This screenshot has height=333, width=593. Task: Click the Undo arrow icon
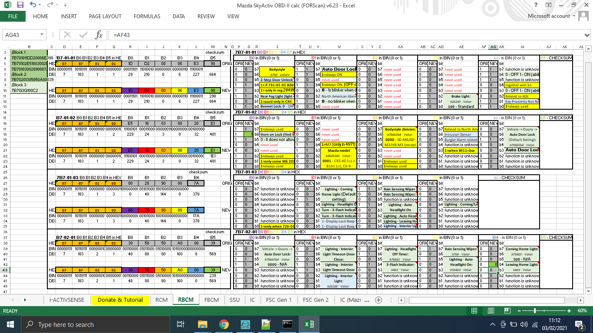pos(33,5)
